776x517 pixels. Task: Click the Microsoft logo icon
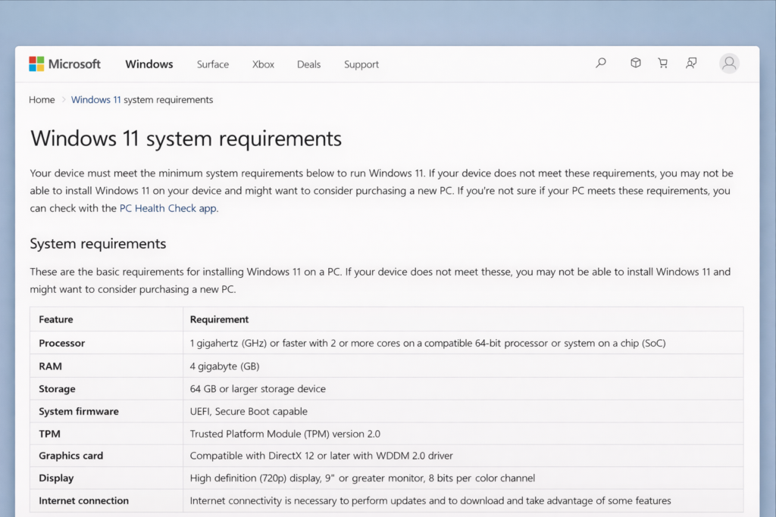35,64
